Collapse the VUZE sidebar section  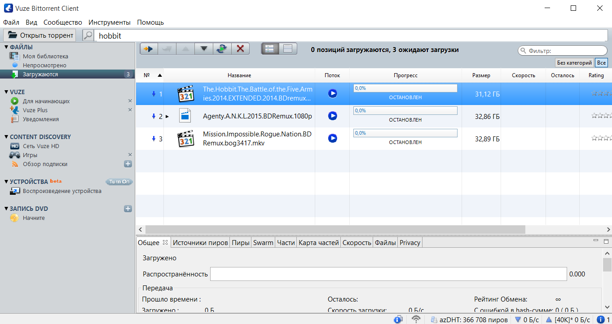tap(6, 92)
